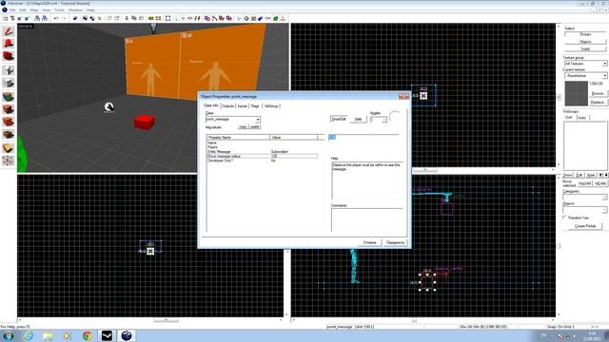This screenshot has width=609, height=342.
Task: Click the keyvalues paste button
Action: pos(255,126)
